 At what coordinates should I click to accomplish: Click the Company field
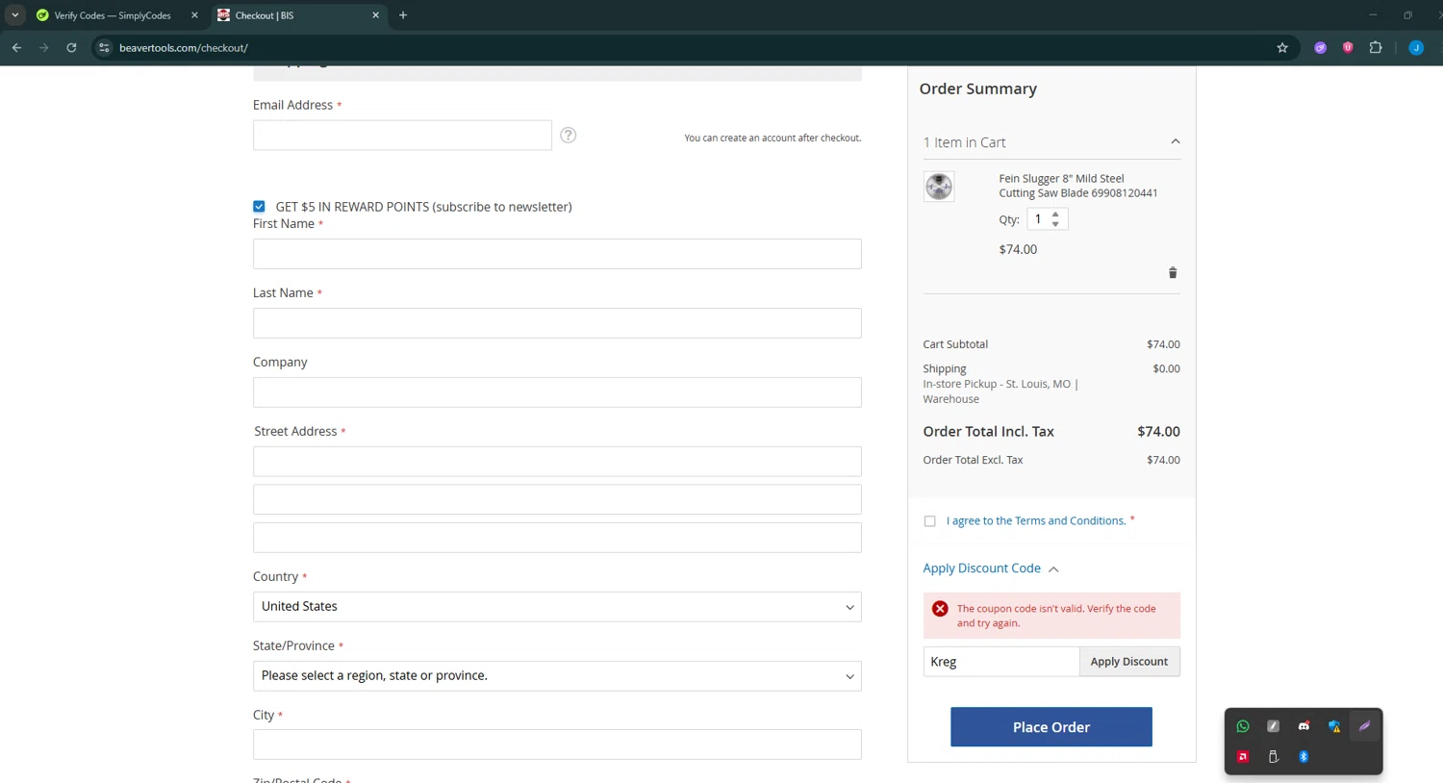tap(557, 392)
